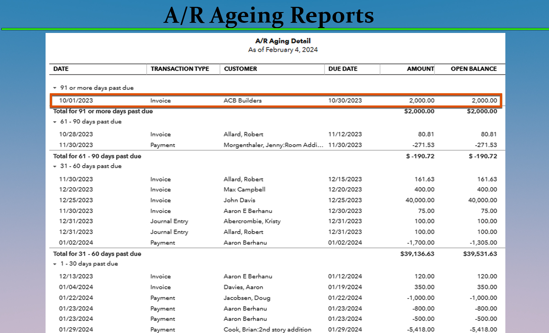
Task: Click the DUE DATE column header
Action: (343, 69)
